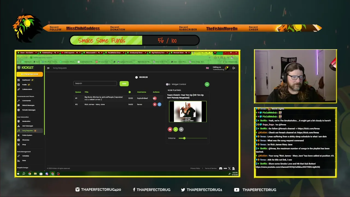Viewport: 350px width, 197px height.
Task: Click the Volume slider handle
Action: click(x=184, y=138)
